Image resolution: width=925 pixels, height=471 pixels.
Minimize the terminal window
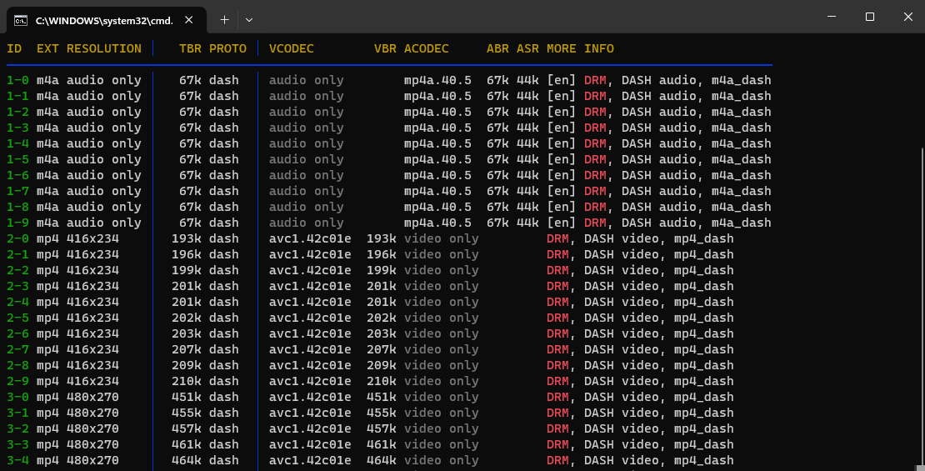(832, 17)
